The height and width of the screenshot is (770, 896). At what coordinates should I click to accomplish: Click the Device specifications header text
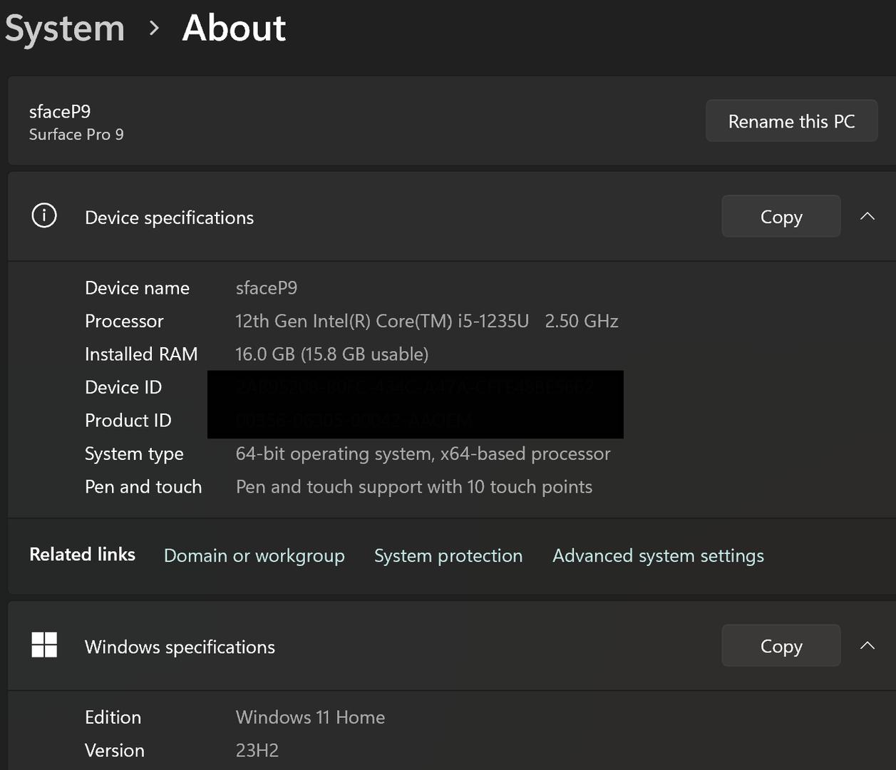tap(169, 217)
